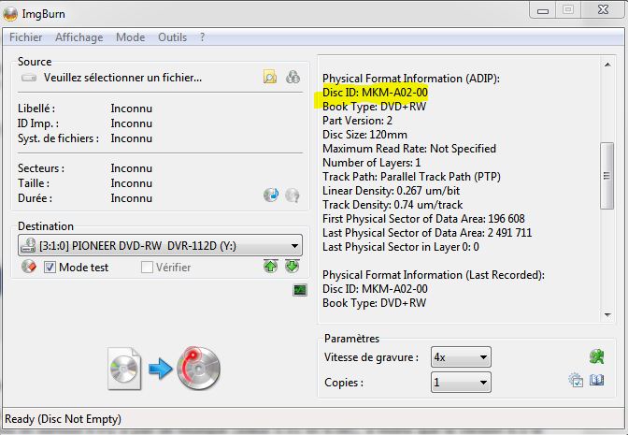Click 'Part Version: 2' line
This screenshot has width=628, height=435.
click(x=357, y=121)
